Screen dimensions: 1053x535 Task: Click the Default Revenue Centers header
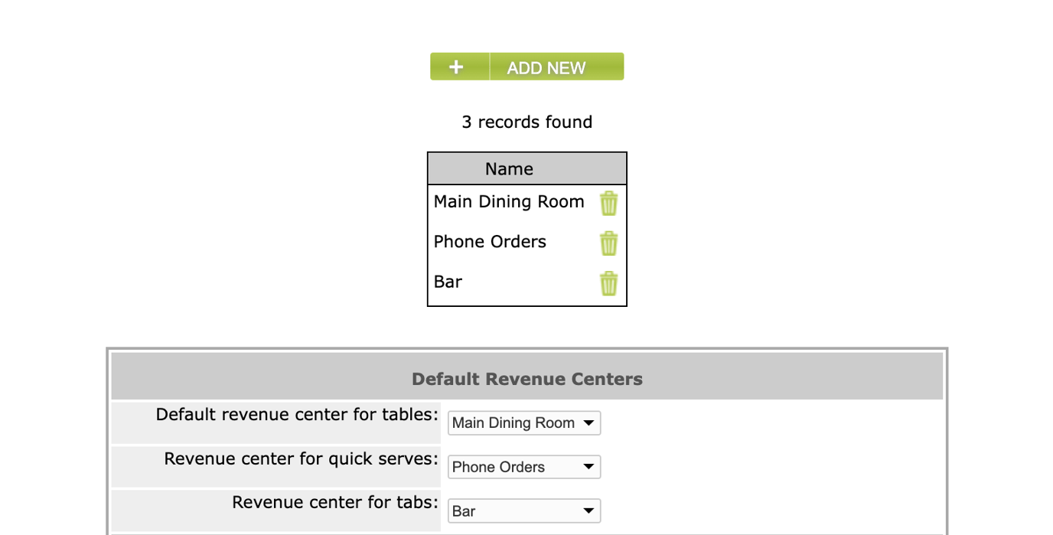(x=526, y=378)
